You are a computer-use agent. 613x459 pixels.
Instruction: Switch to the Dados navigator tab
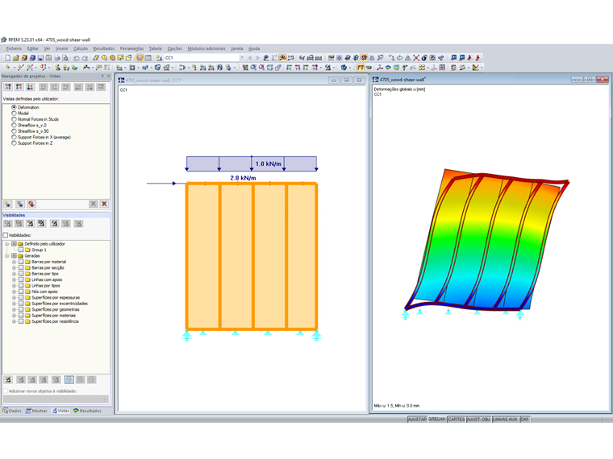point(12,411)
